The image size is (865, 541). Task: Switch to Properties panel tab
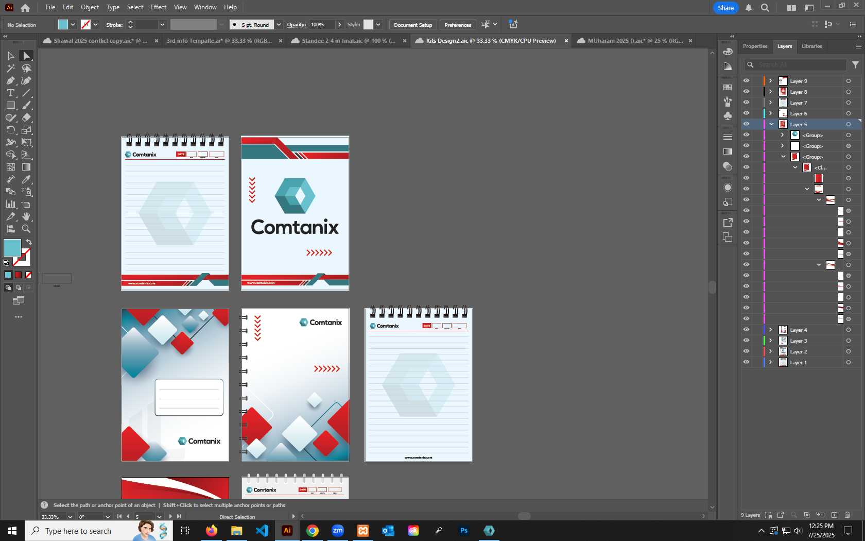[x=755, y=46]
